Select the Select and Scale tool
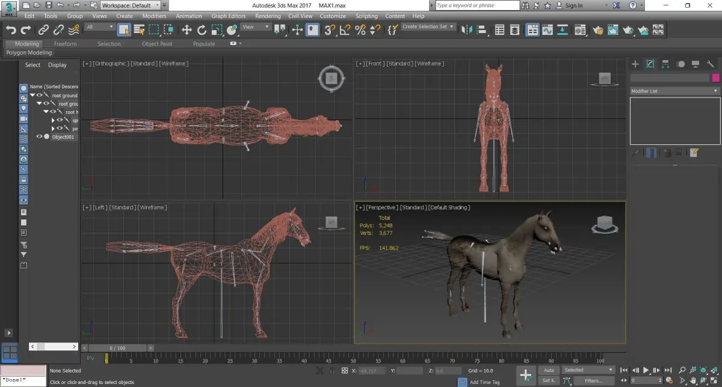 coord(217,29)
